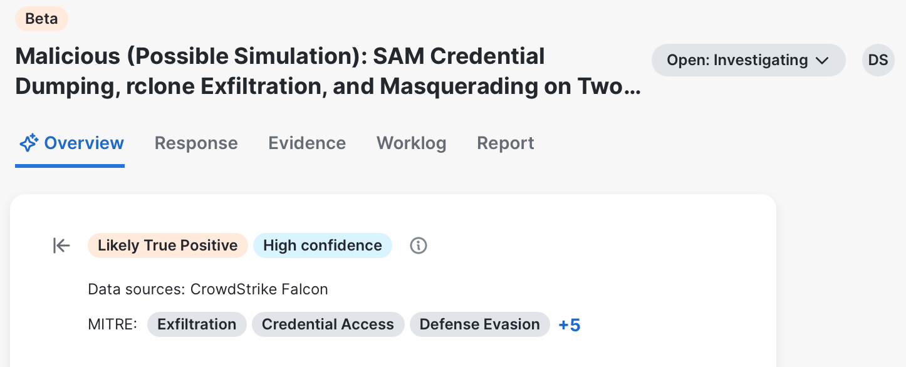Select the Report tab
The width and height of the screenshot is (906, 367).
tap(506, 143)
